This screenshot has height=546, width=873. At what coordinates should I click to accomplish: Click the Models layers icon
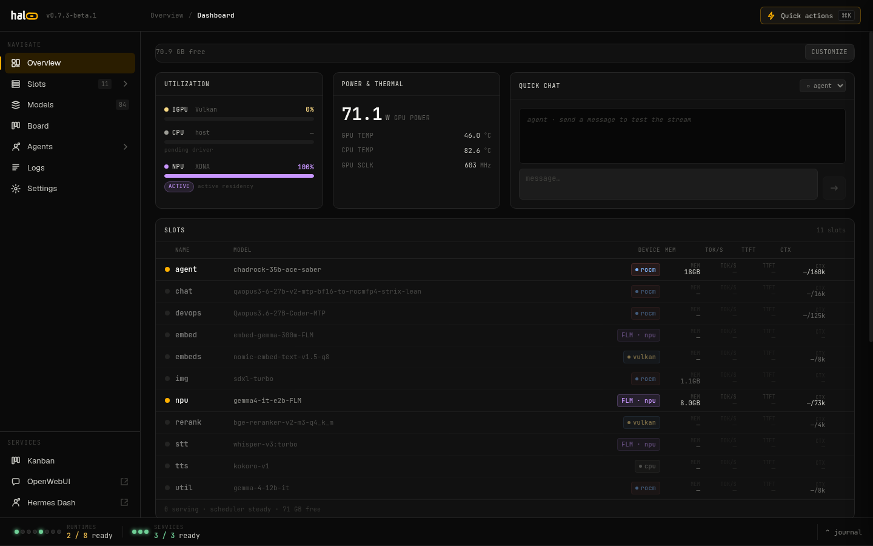[16, 105]
